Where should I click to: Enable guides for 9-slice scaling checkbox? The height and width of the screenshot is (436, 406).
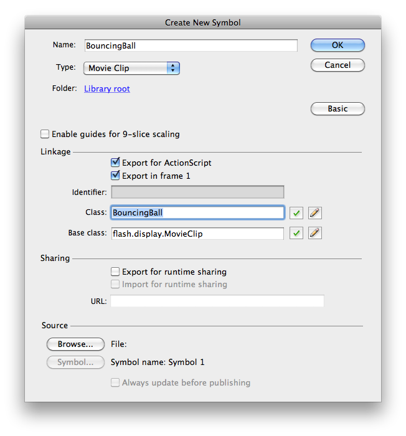click(x=45, y=134)
